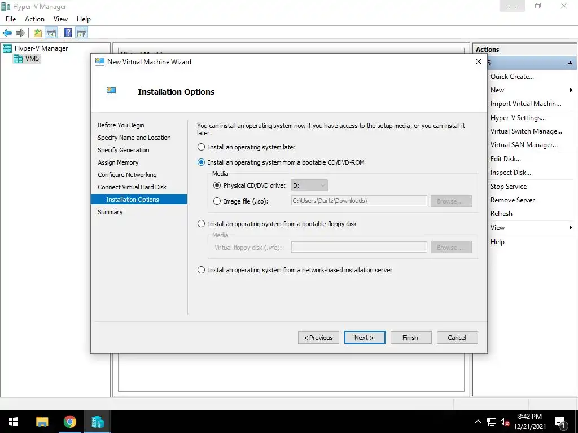Click Browse for the virtual floppy disk
Viewport: 578px width, 433px height.
coord(451,248)
